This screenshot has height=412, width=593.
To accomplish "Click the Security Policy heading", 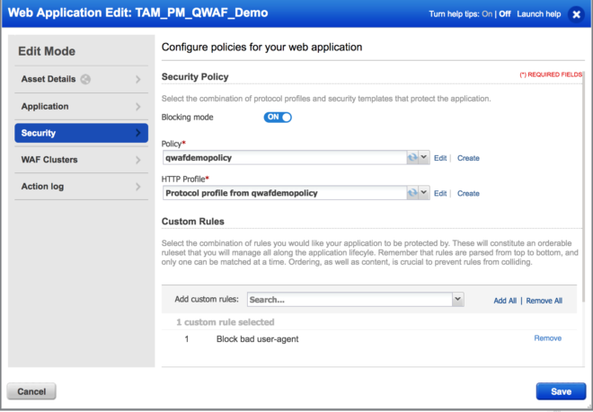I will click(x=195, y=76).
